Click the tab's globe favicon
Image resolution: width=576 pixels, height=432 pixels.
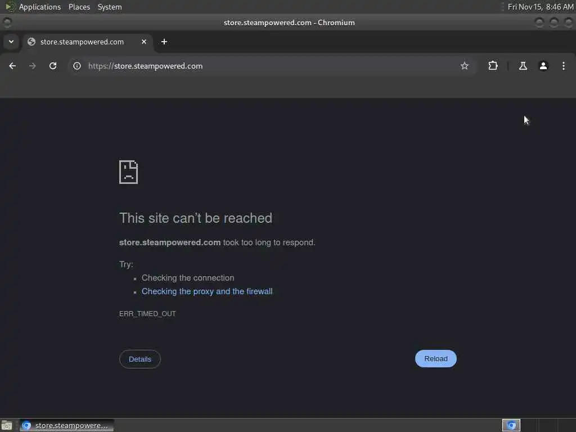(x=31, y=42)
